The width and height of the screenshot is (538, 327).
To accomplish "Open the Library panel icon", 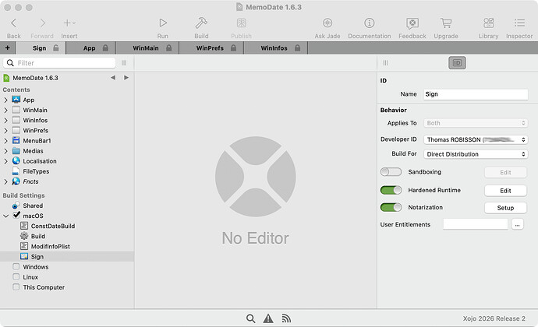I will 488,23.
